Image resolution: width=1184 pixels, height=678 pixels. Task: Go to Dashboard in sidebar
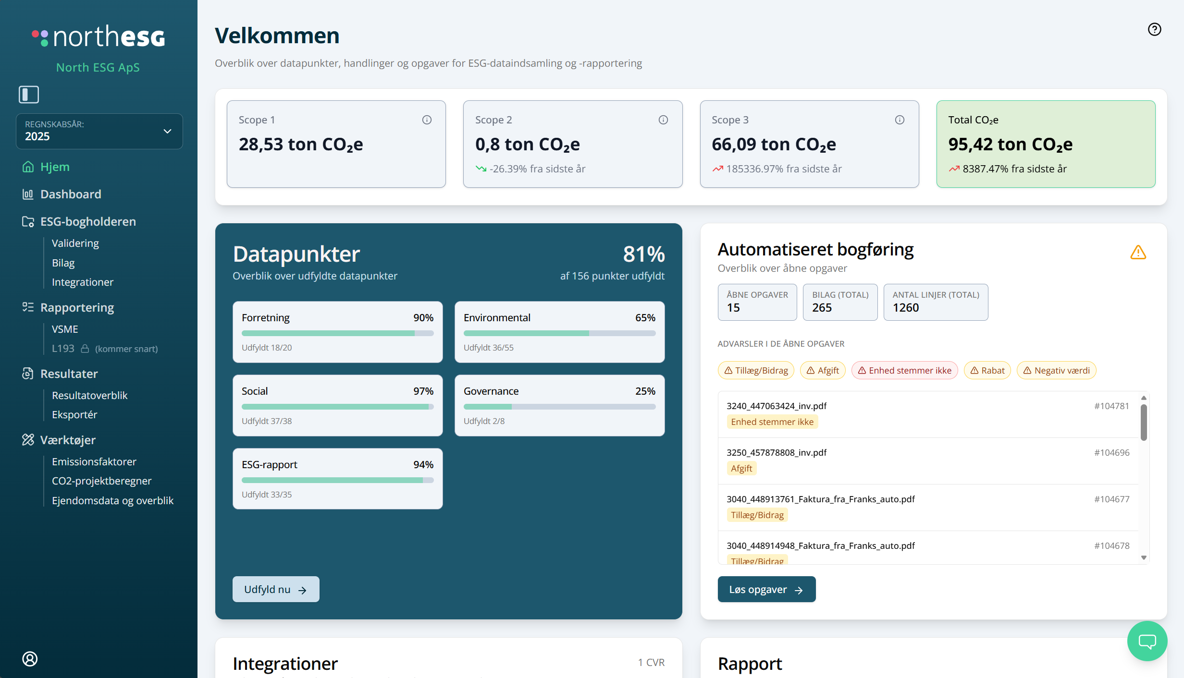(71, 194)
